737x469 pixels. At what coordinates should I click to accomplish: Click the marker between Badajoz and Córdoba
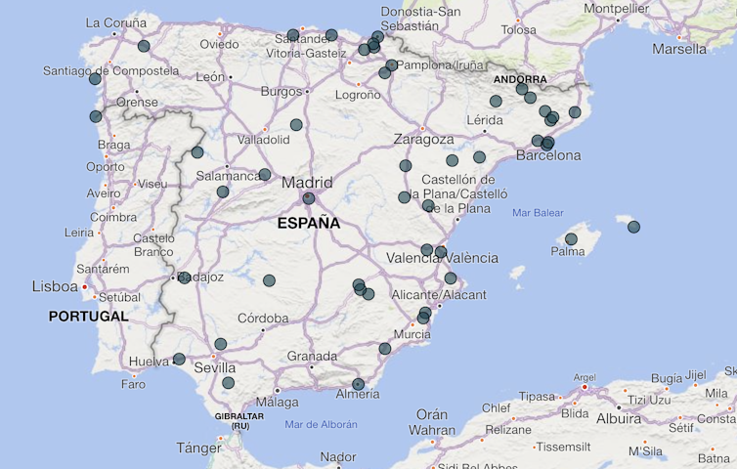click(269, 280)
